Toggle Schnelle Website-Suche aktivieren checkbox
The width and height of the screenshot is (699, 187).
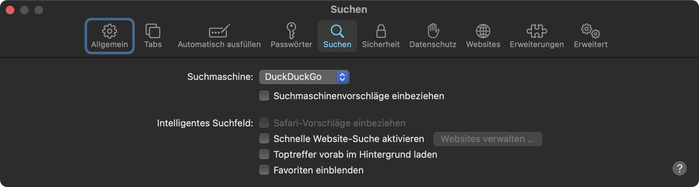click(264, 139)
